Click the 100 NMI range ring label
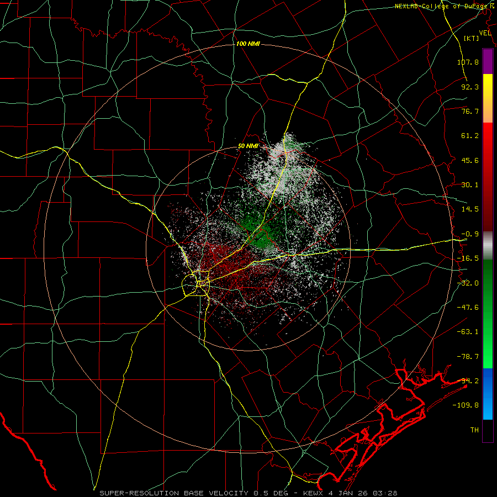The width and height of the screenshot is (497, 497). pyautogui.click(x=248, y=44)
